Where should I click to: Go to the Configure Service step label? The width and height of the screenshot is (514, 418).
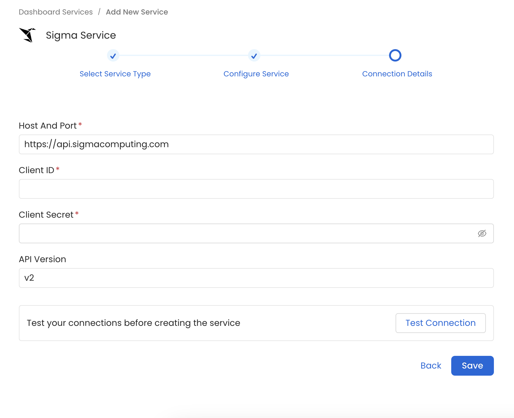256,74
